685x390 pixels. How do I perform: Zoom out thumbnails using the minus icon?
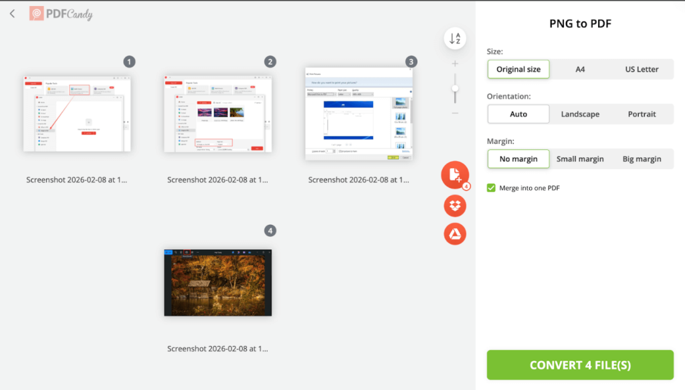(x=455, y=113)
